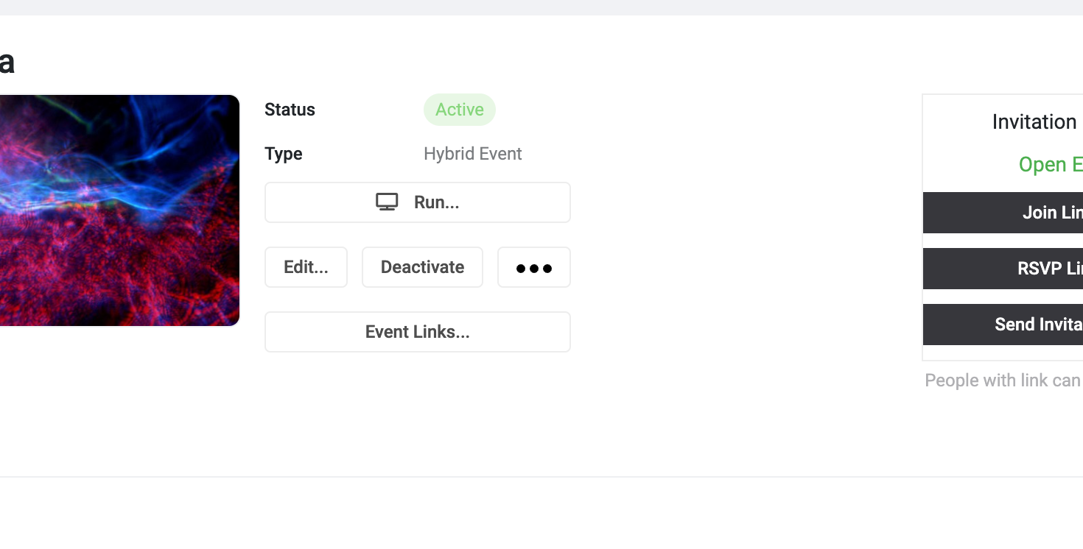This screenshot has width=1083, height=549.
Task: Click the event title heading
Action: tap(7, 63)
